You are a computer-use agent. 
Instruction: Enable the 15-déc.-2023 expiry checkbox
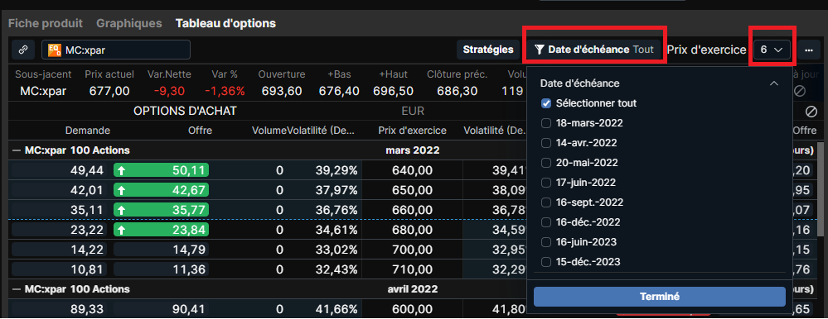point(546,262)
